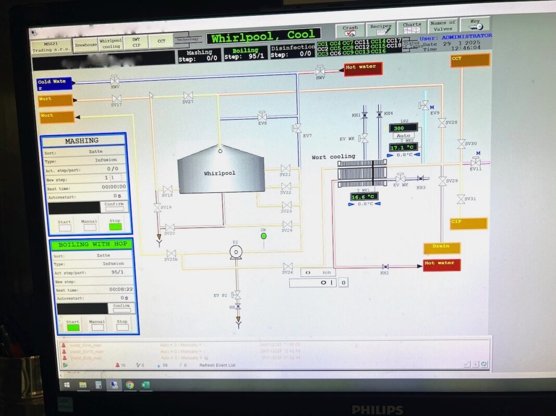The height and width of the screenshot is (416, 556).
Task: Click the Auto mode button under LS2
Action: [403, 136]
